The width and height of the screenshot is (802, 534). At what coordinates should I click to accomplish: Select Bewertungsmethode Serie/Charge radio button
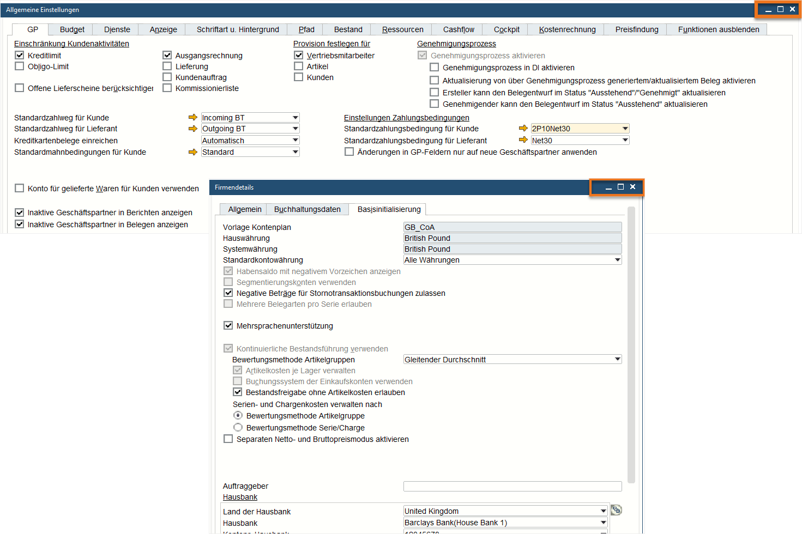click(237, 427)
